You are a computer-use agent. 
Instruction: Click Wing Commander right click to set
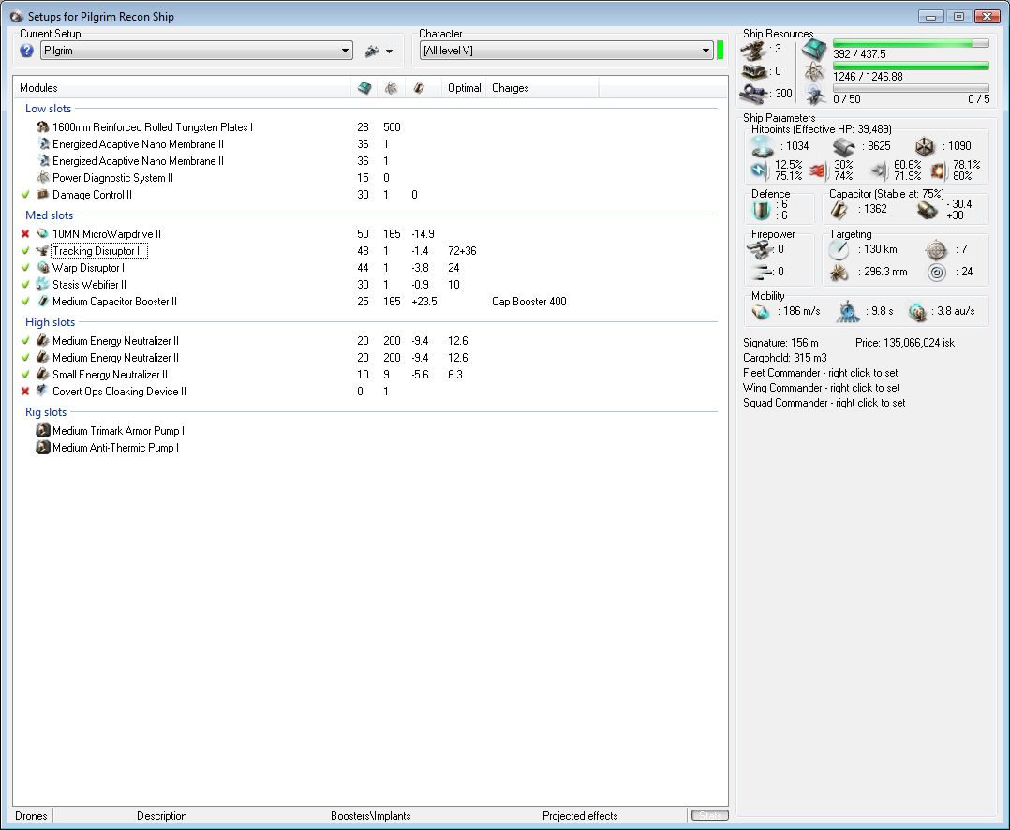(x=822, y=388)
